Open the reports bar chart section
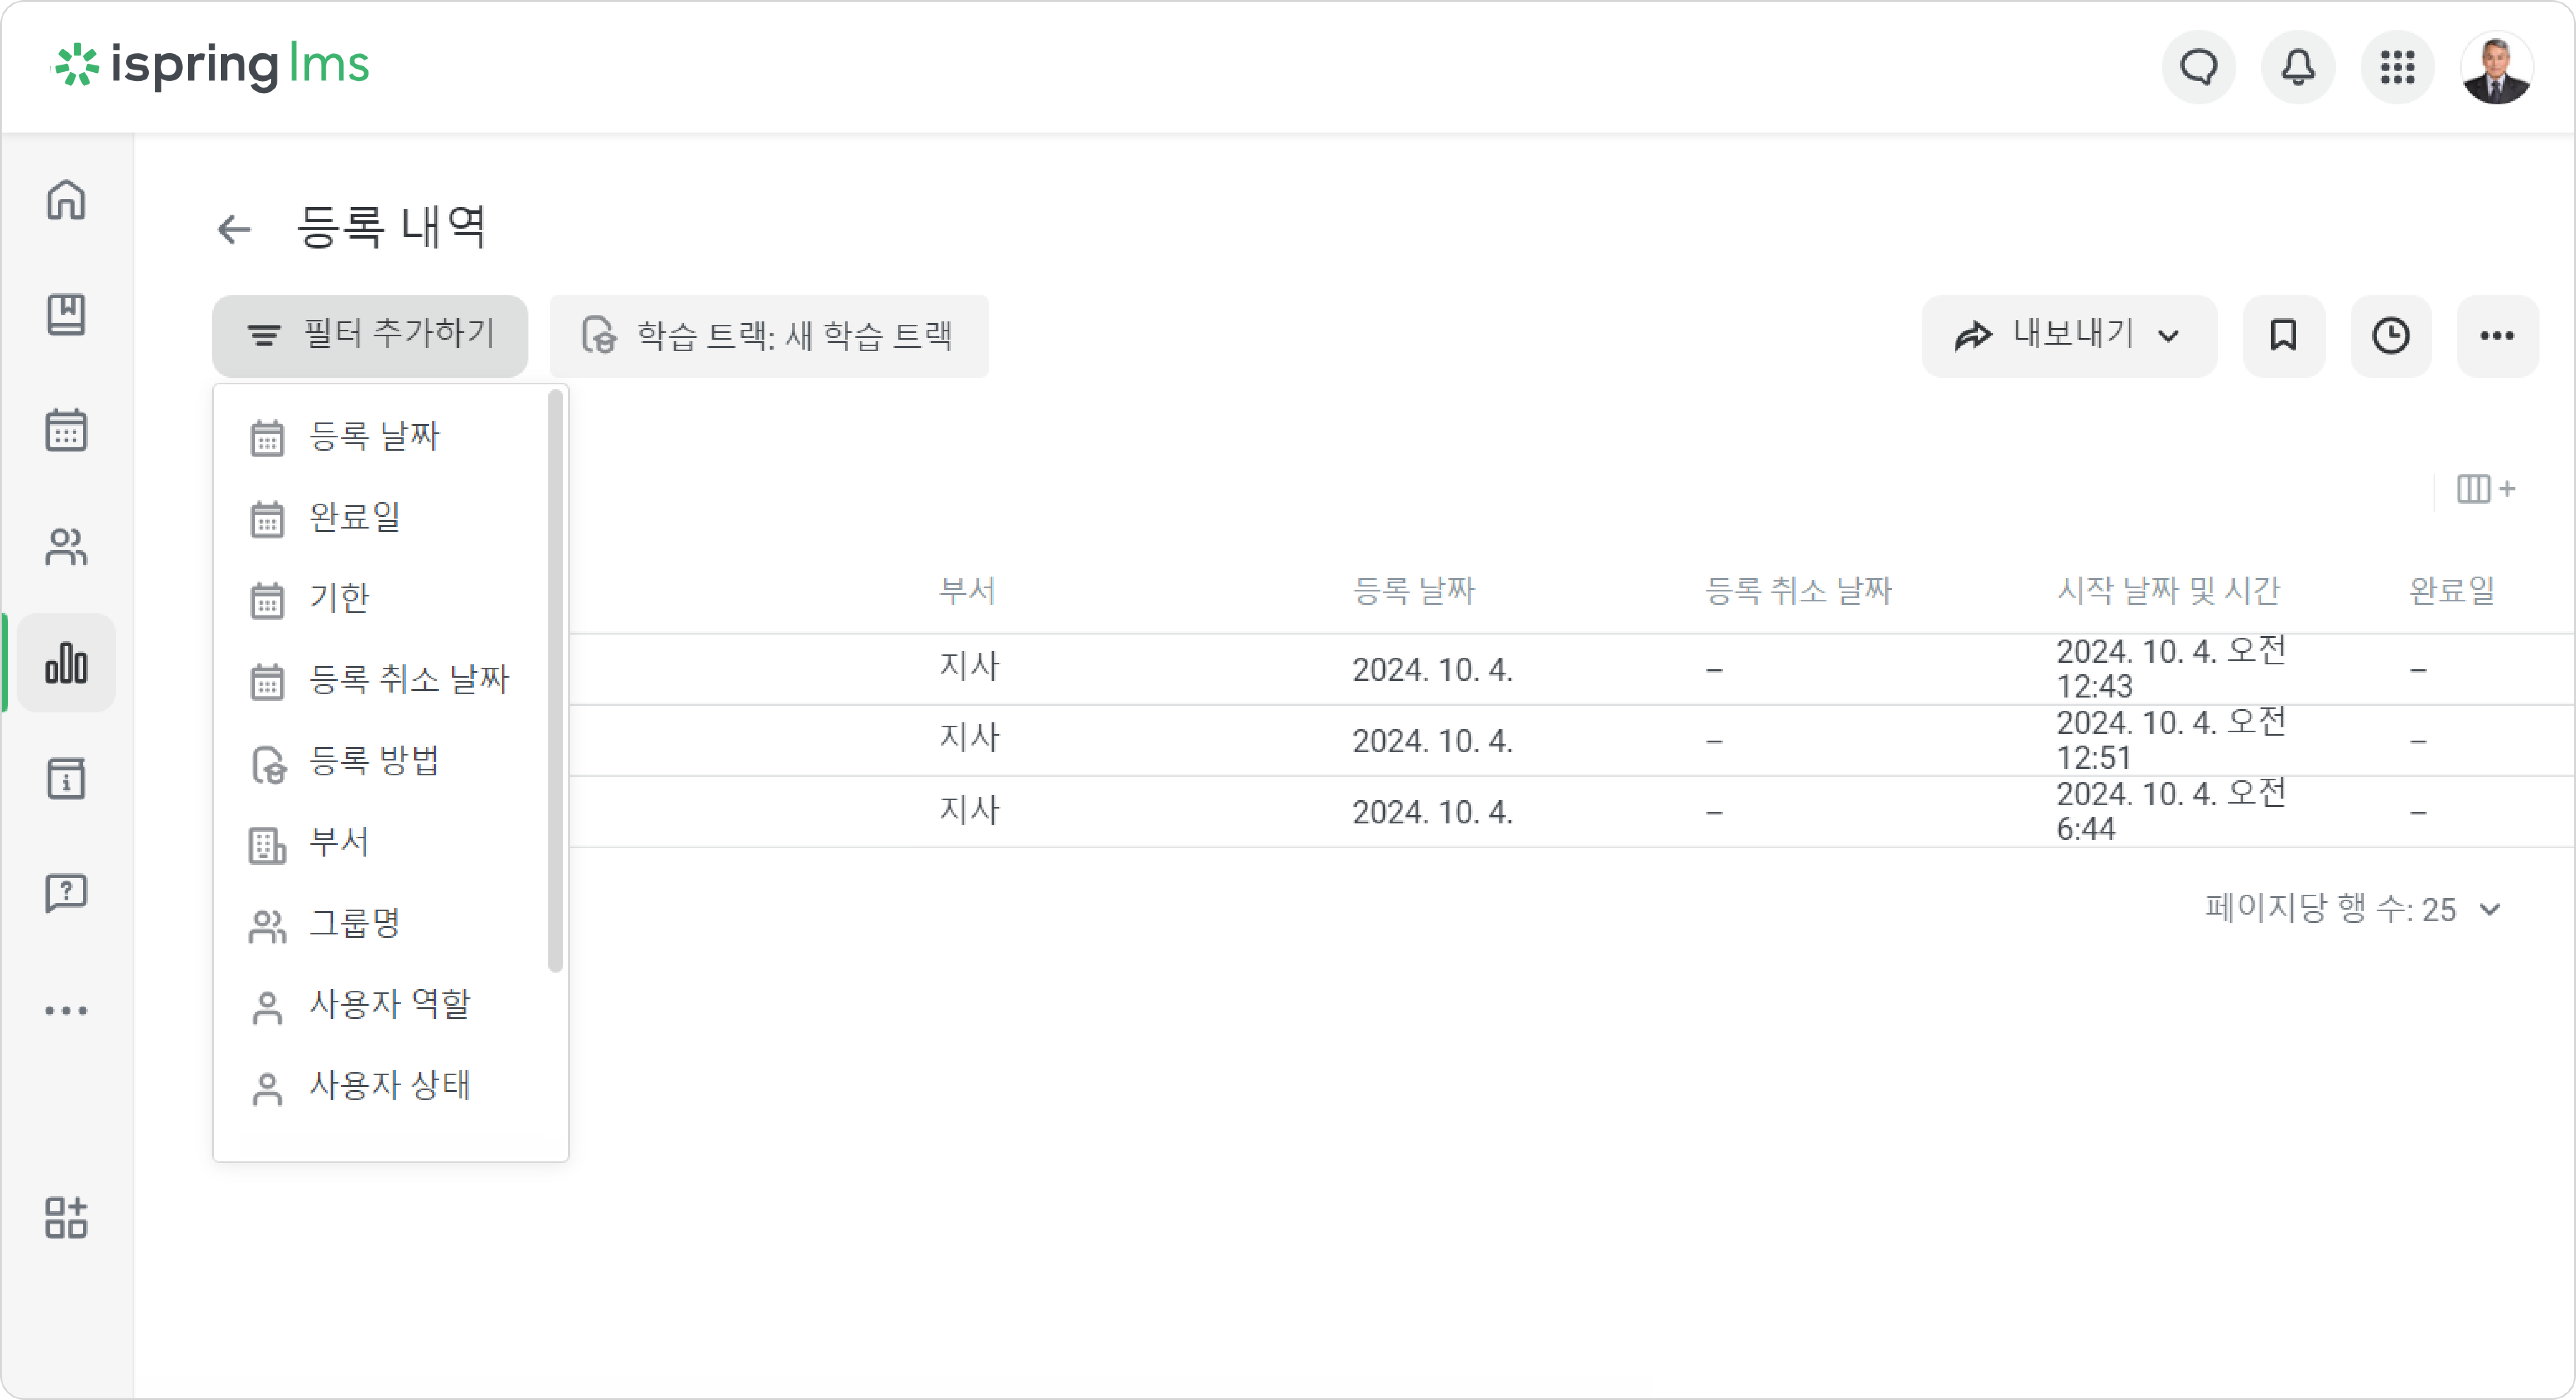The width and height of the screenshot is (2576, 1400). (66, 663)
